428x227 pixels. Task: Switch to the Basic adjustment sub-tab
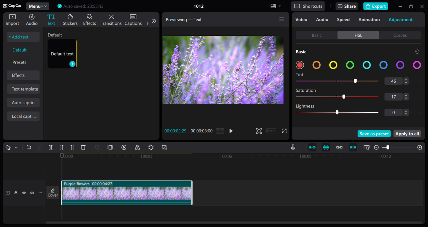pyautogui.click(x=317, y=35)
